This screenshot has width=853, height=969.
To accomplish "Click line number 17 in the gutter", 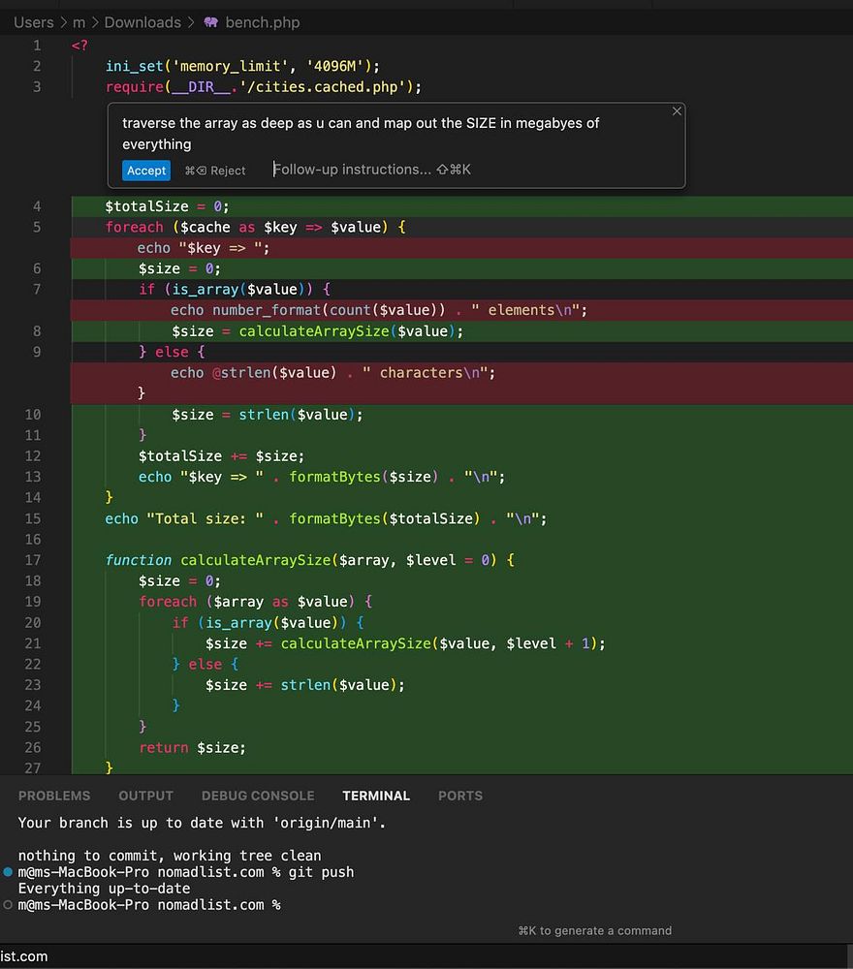I will 33,560.
